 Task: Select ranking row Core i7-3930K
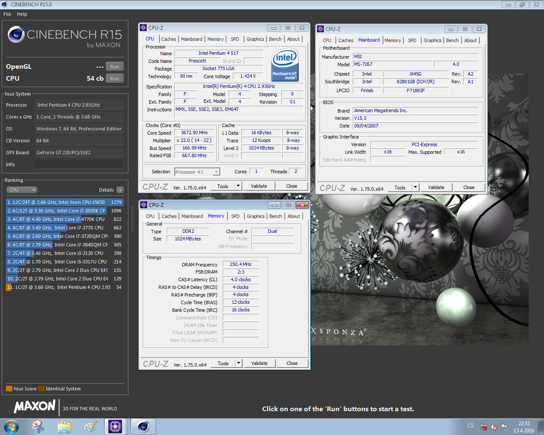[x=65, y=211]
